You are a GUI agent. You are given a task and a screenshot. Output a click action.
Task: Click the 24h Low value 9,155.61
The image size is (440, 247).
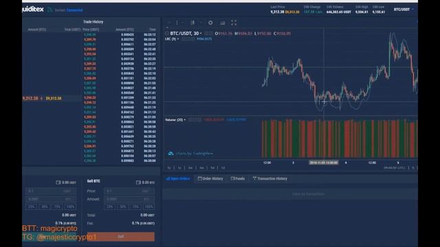(379, 12)
